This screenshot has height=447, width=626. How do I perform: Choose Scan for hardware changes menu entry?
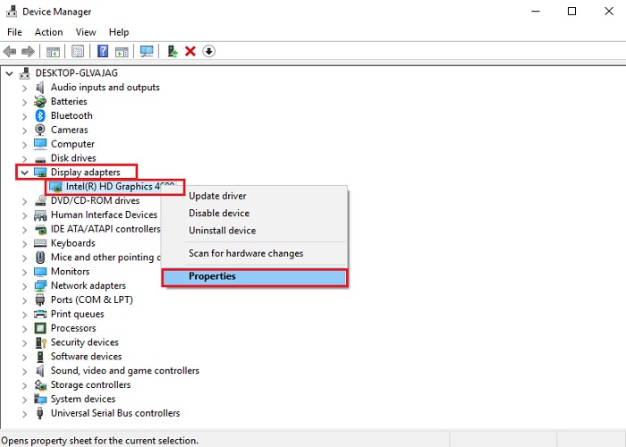pos(254,253)
